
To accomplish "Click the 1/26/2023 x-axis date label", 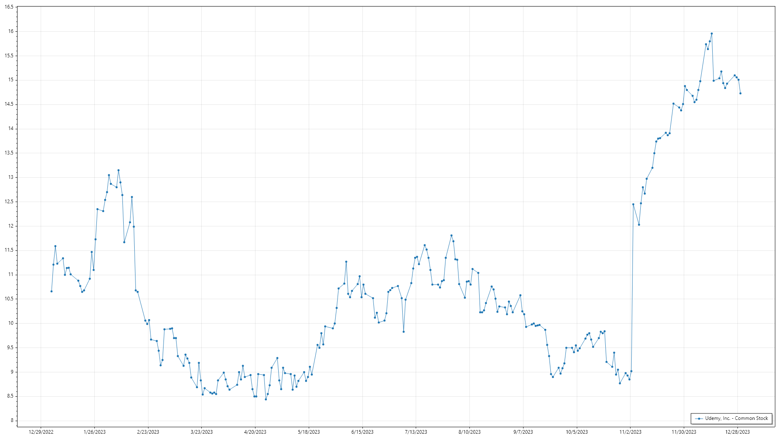I will point(94,432).
